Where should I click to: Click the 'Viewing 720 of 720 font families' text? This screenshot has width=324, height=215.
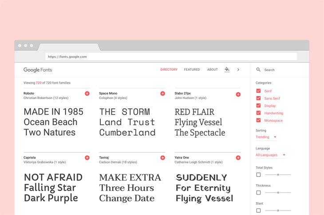(47, 83)
